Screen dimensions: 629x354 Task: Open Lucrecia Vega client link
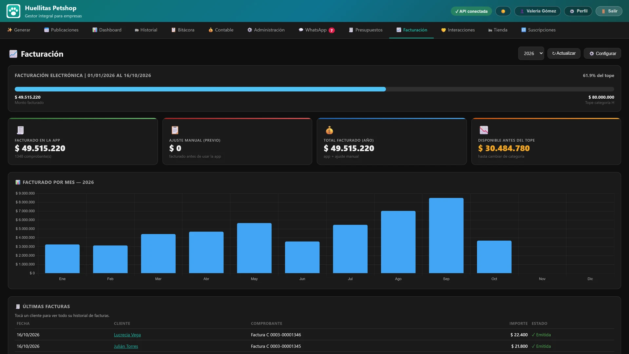[127, 335]
